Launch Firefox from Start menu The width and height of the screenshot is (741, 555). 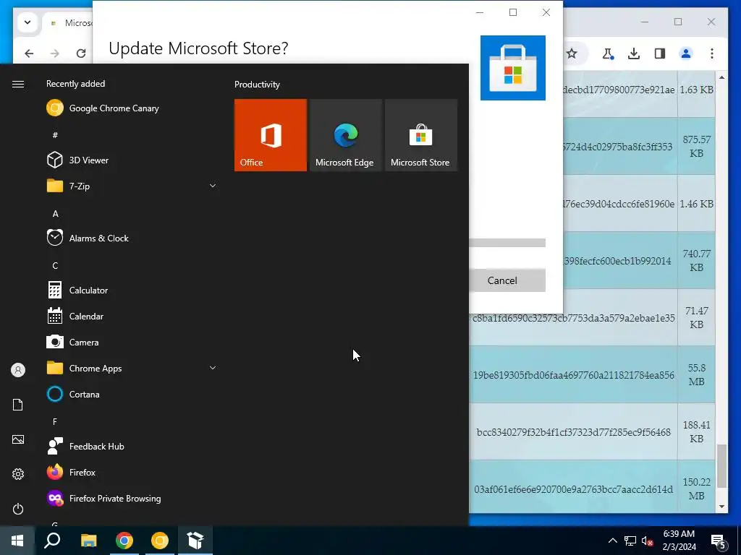tap(132, 473)
